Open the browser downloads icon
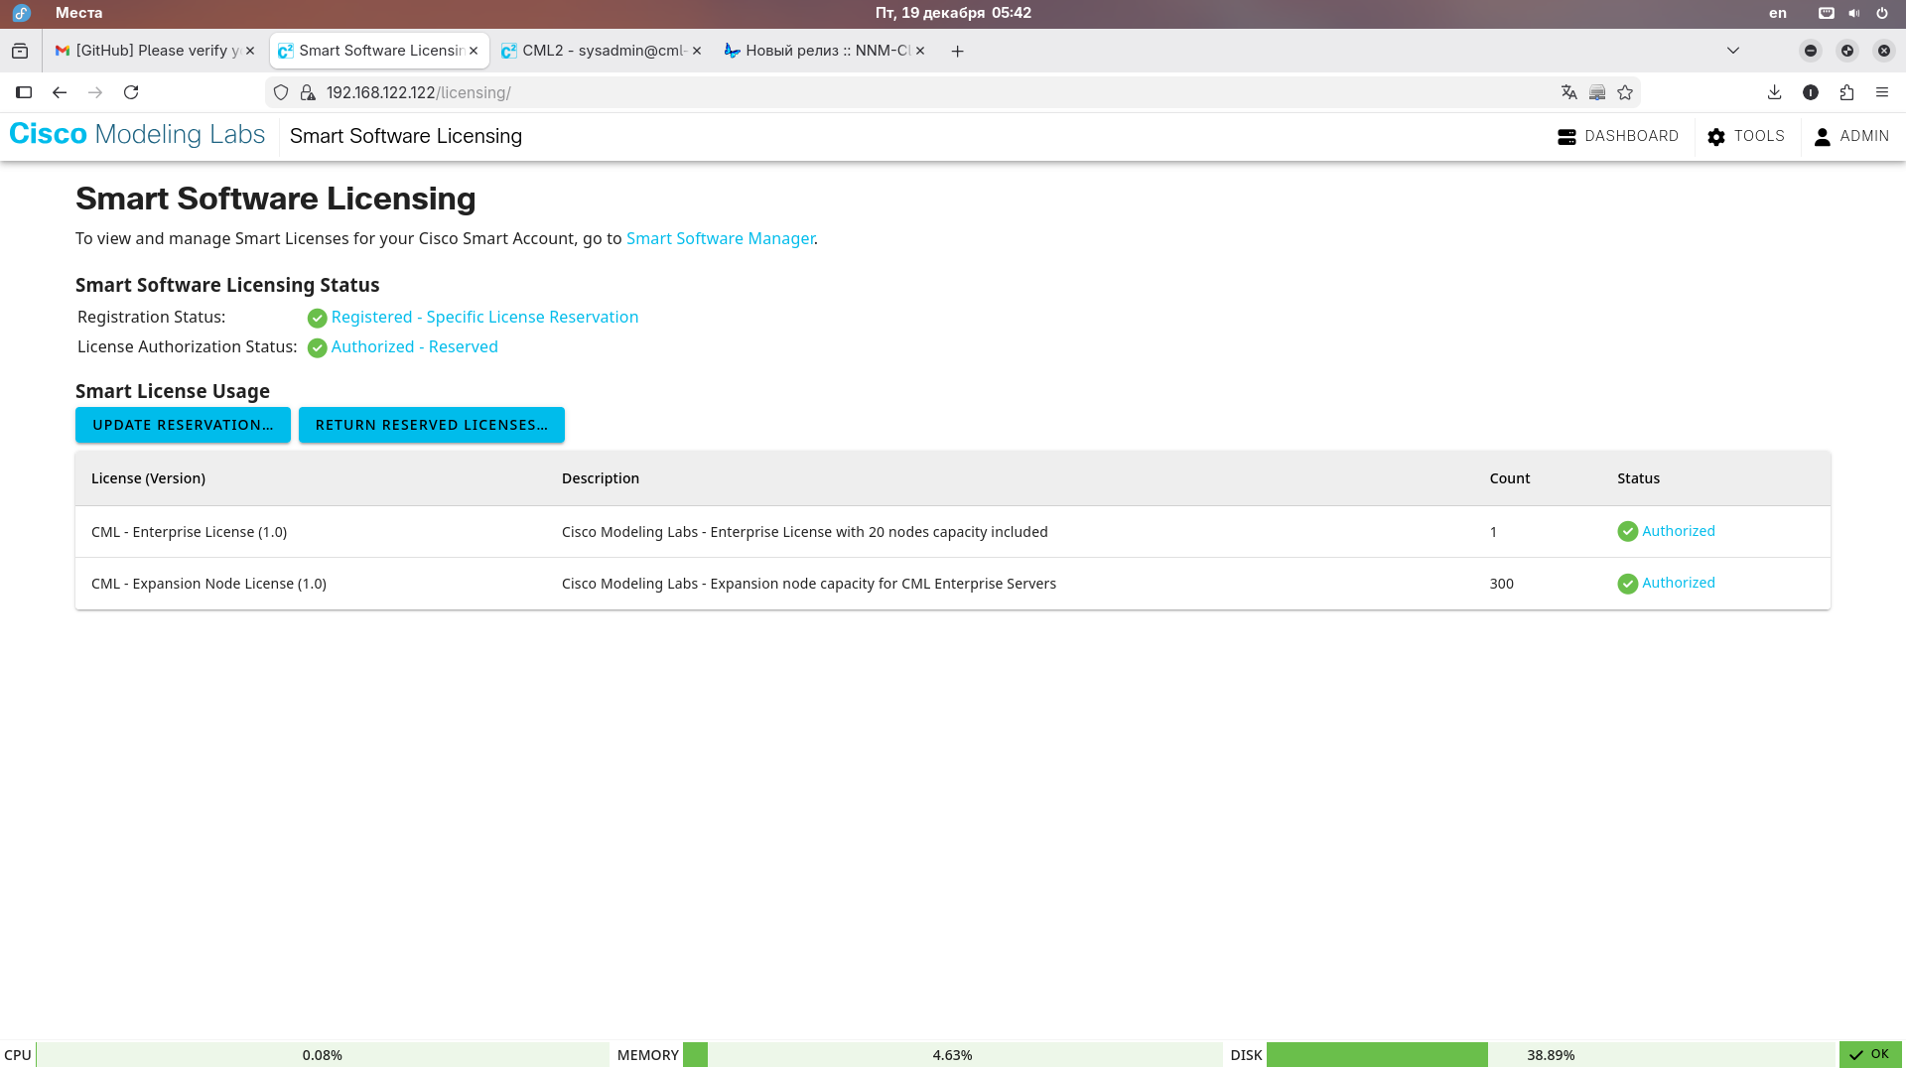The width and height of the screenshot is (1906, 1068). pyautogui.click(x=1774, y=92)
